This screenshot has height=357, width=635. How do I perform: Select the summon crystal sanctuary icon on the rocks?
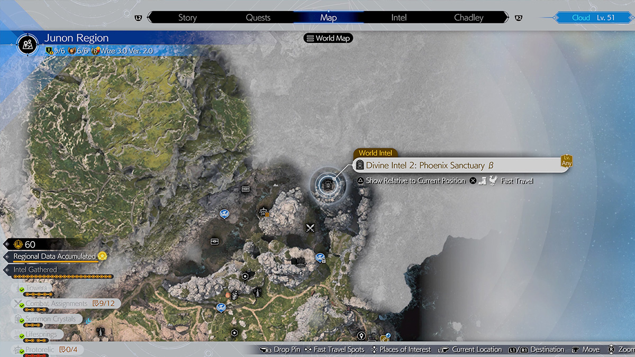click(300, 262)
